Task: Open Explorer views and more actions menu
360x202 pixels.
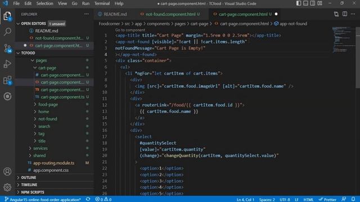Action: point(86,14)
